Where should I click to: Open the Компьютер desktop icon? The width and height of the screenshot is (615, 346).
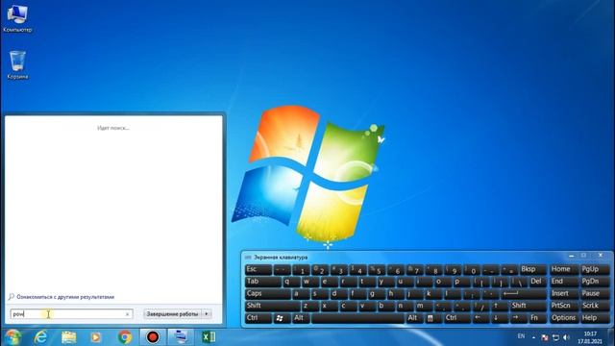[17, 18]
